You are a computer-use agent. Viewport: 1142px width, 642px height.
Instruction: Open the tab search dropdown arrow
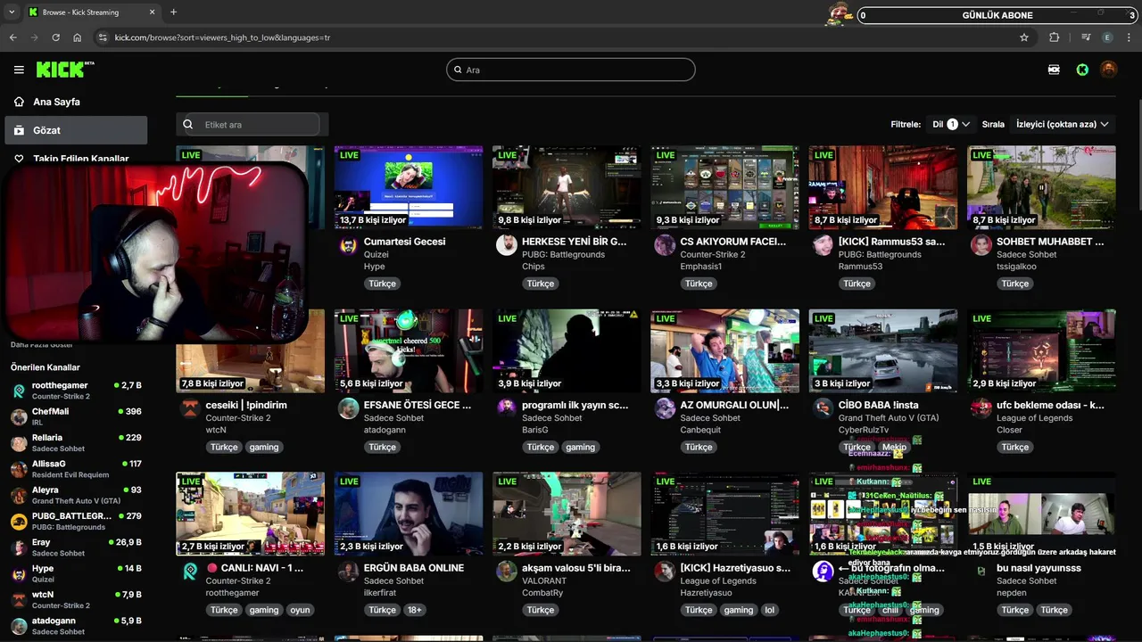[12, 12]
